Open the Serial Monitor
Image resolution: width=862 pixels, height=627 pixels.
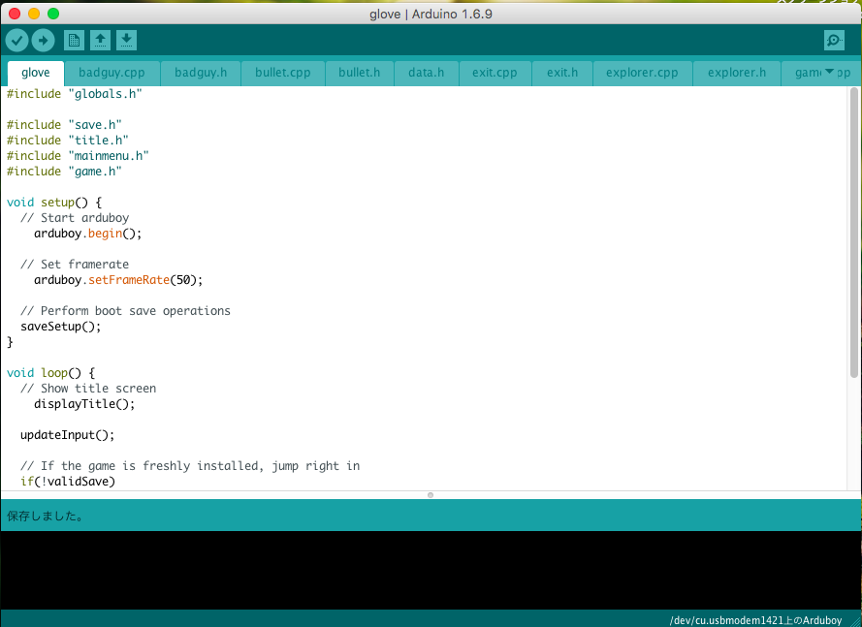(x=834, y=40)
